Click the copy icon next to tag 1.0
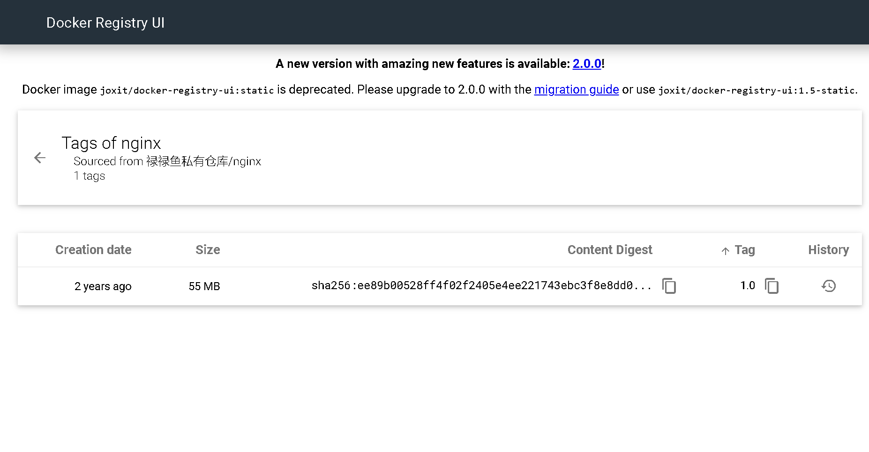 pyautogui.click(x=772, y=285)
